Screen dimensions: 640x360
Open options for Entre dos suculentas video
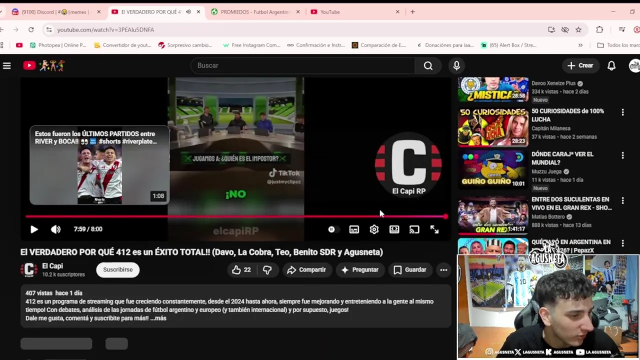coord(622,200)
